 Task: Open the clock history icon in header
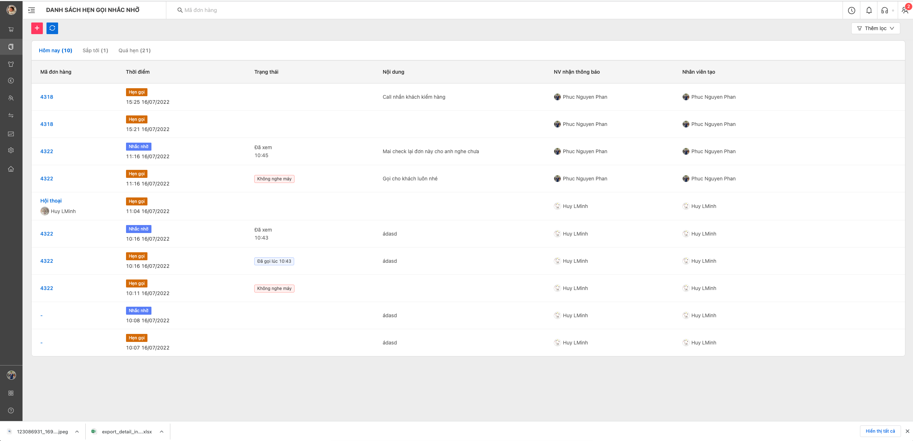[x=852, y=10]
